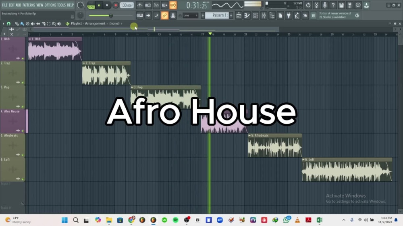Screen dimensions: 403x226
Task: Click the song position slider
Action: tap(110, 16)
